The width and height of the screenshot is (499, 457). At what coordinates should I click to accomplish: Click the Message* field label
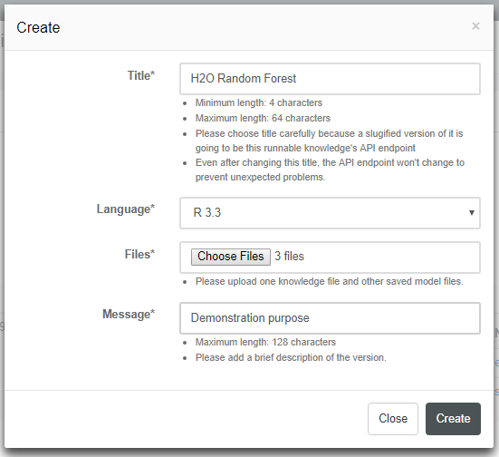pos(129,315)
